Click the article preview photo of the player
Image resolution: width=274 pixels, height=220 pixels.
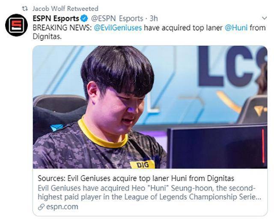pos(150,107)
